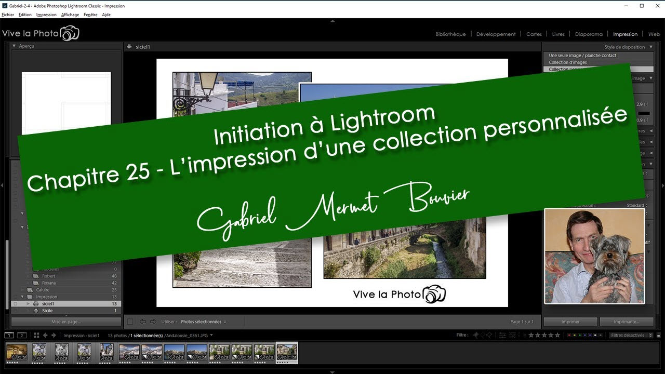Click the Imprimer button

[570, 322]
